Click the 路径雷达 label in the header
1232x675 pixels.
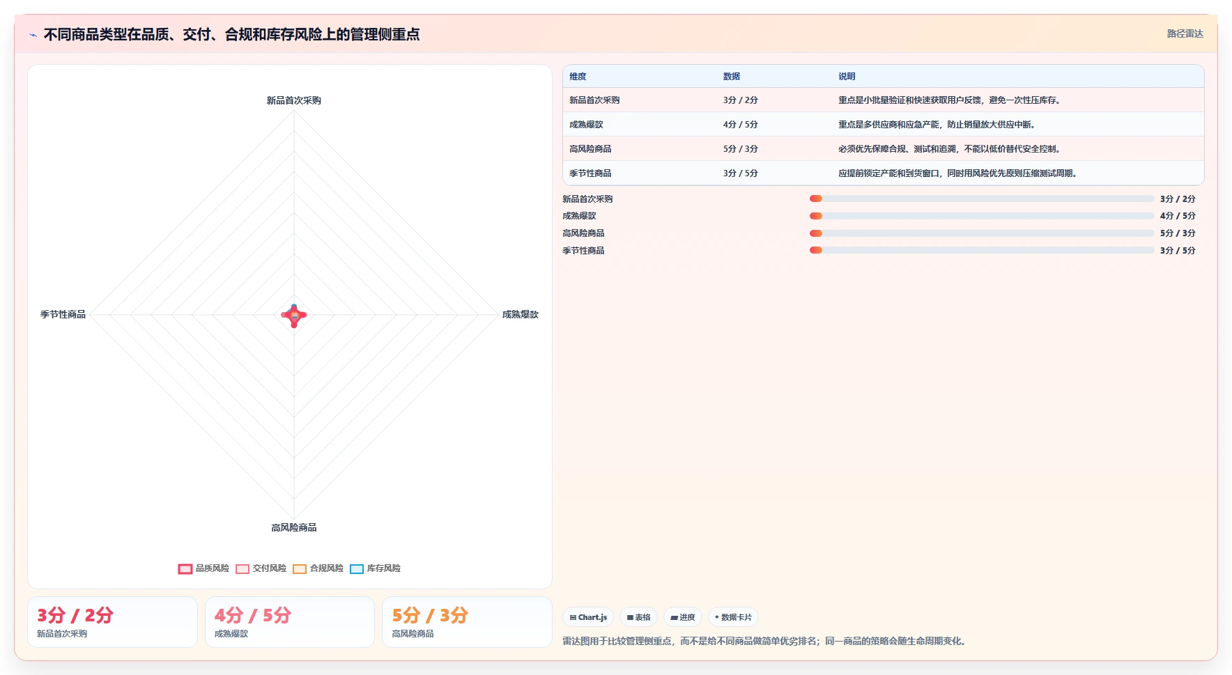pos(1185,33)
